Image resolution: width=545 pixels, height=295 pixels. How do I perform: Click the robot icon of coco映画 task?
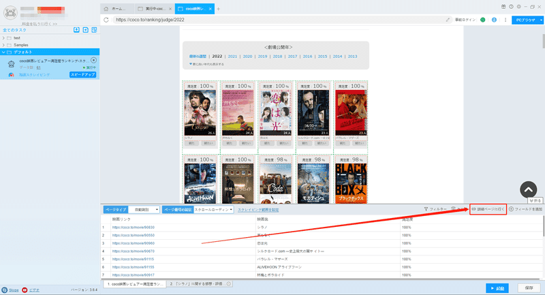(x=11, y=64)
